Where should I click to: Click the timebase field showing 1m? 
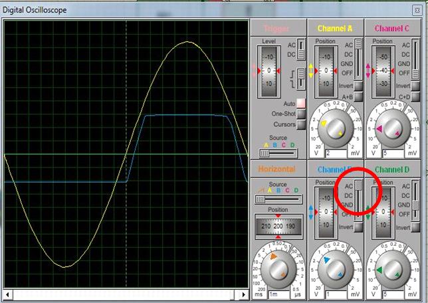[279, 294]
